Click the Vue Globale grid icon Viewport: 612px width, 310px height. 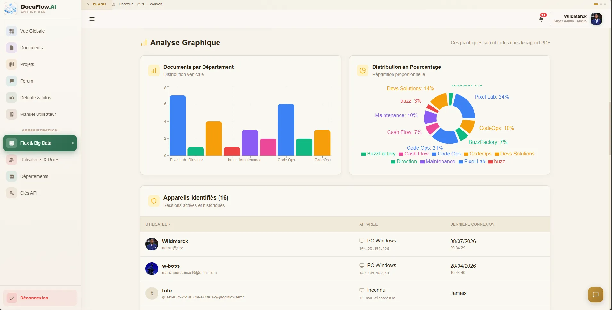12,31
